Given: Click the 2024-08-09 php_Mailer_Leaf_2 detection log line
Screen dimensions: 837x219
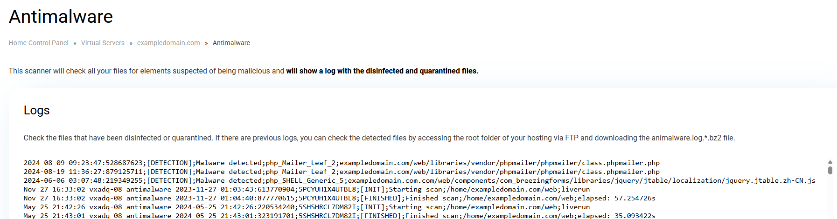Looking at the screenshot, I should (x=342, y=163).
